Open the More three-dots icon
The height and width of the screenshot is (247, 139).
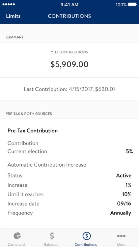121,236
